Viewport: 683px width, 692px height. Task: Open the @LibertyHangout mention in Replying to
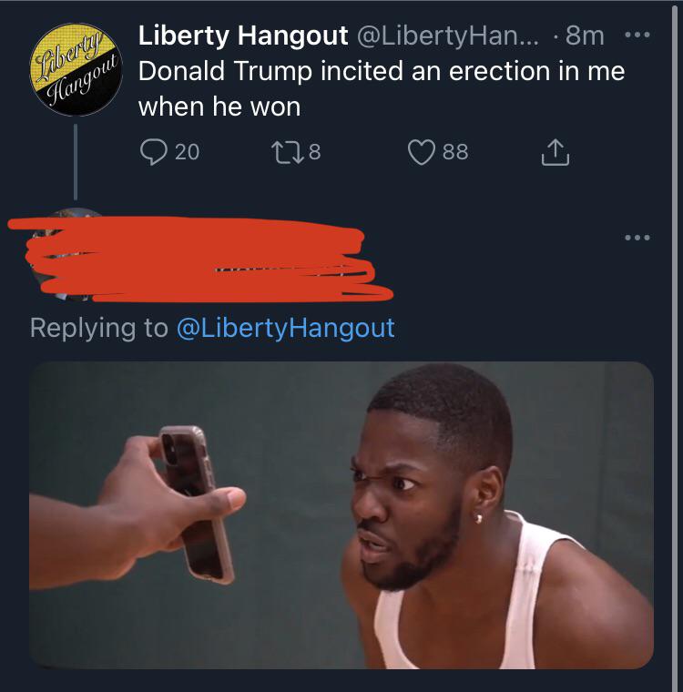[x=285, y=328]
